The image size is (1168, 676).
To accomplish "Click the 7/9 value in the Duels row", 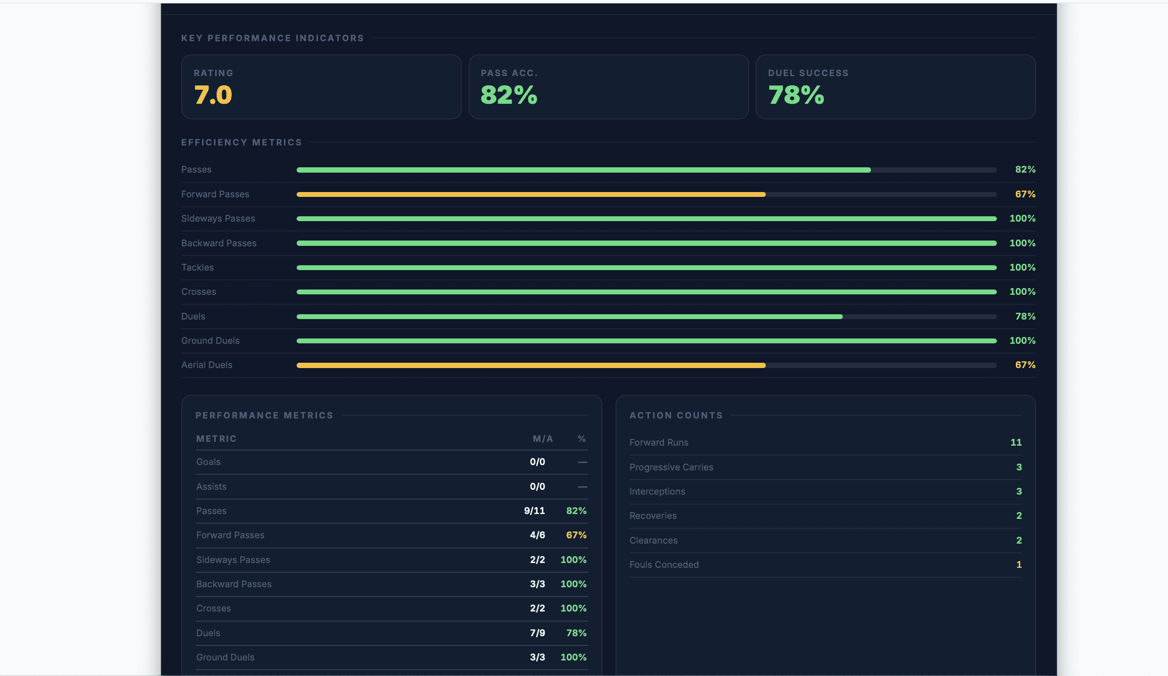I will pyautogui.click(x=537, y=633).
